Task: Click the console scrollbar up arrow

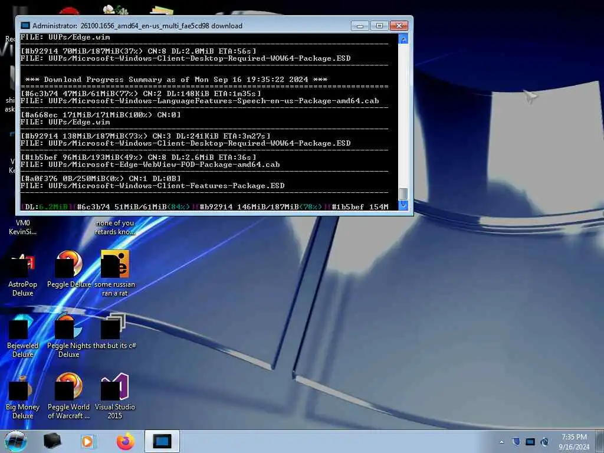Action: point(403,40)
